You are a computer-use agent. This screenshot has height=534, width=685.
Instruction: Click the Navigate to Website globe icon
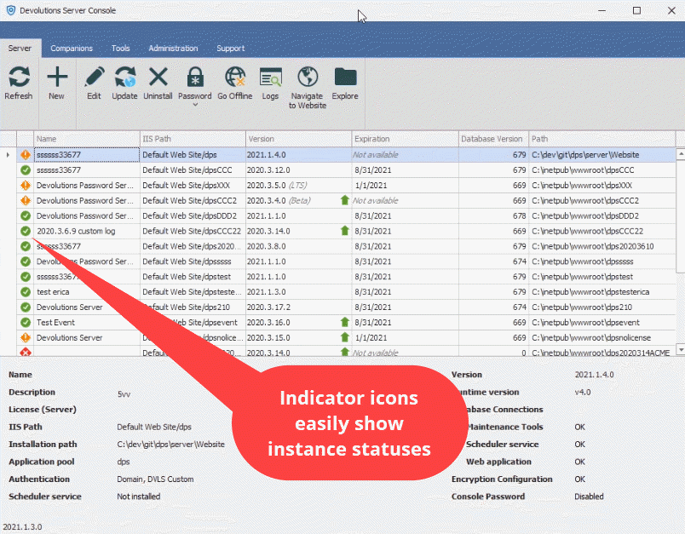[x=307, y=78]
